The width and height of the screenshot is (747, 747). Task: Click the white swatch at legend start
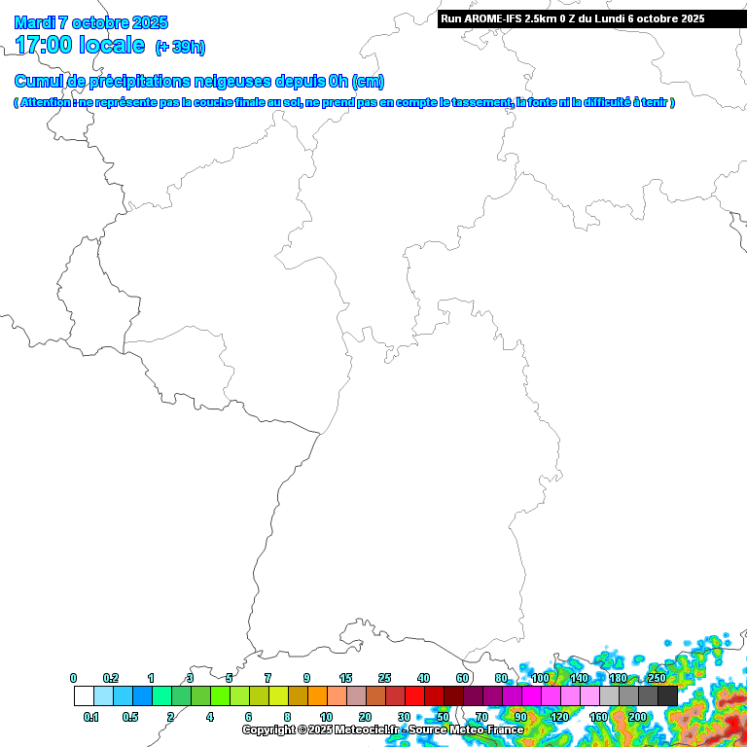tap(84, 695)
